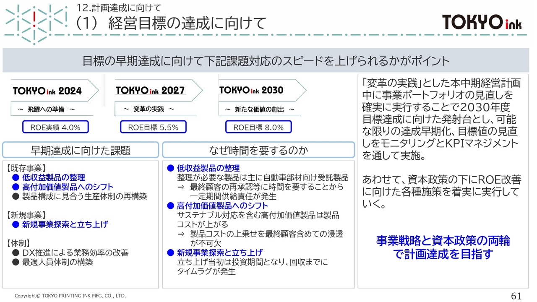Click the paragraph starting '「変革の実践」とした本中期経営計画'
This screenshot has height=302, width=537.
coord(441,120)
